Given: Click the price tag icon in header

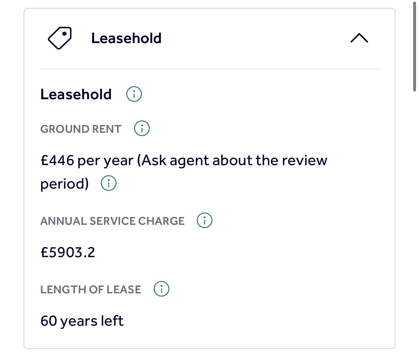Looking at the screenshot, I should pos(60,38).
